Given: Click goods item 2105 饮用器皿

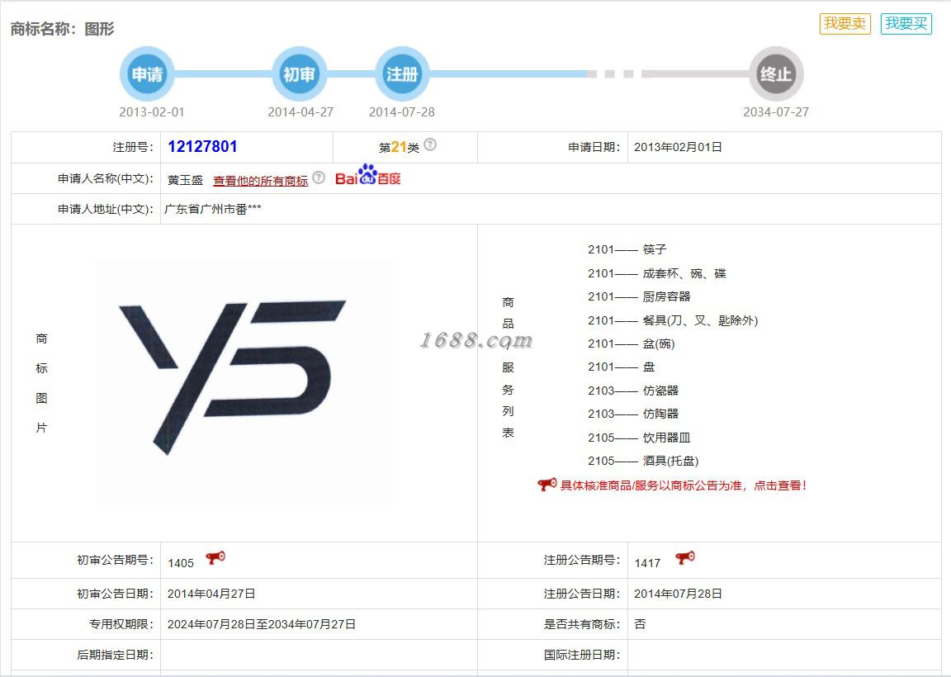Looking at the screenshot, I should [x=639, y=438].
